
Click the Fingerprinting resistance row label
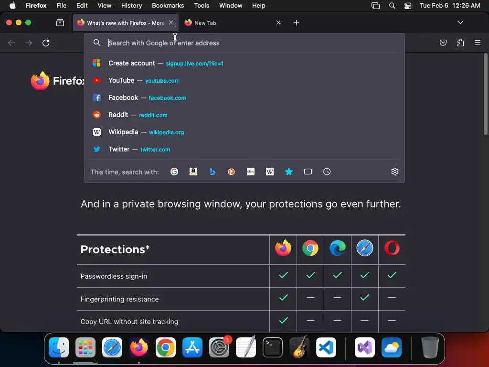(119, 299)
